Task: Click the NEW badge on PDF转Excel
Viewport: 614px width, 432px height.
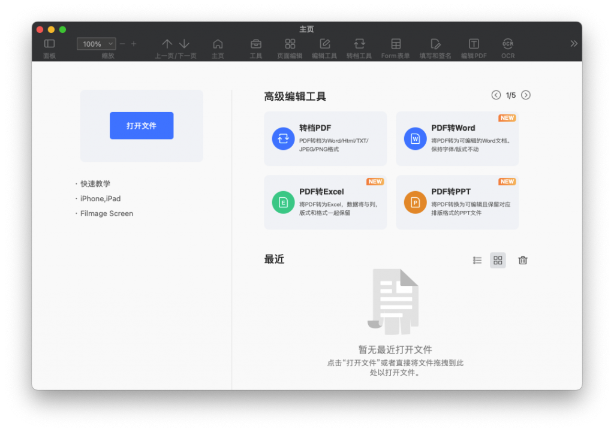Action: [x=375, y=182]
